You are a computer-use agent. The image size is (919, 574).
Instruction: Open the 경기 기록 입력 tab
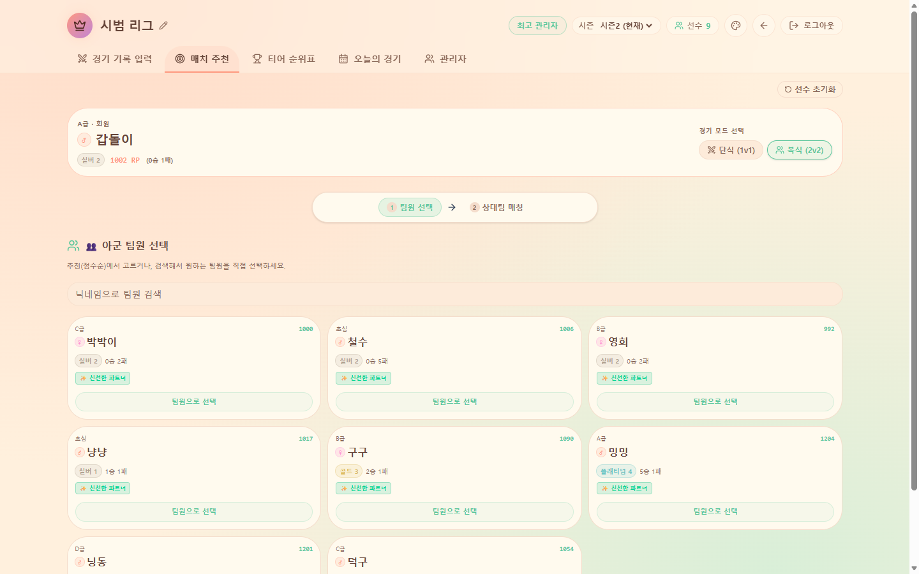pyautogui.click(x=115, y=59)
